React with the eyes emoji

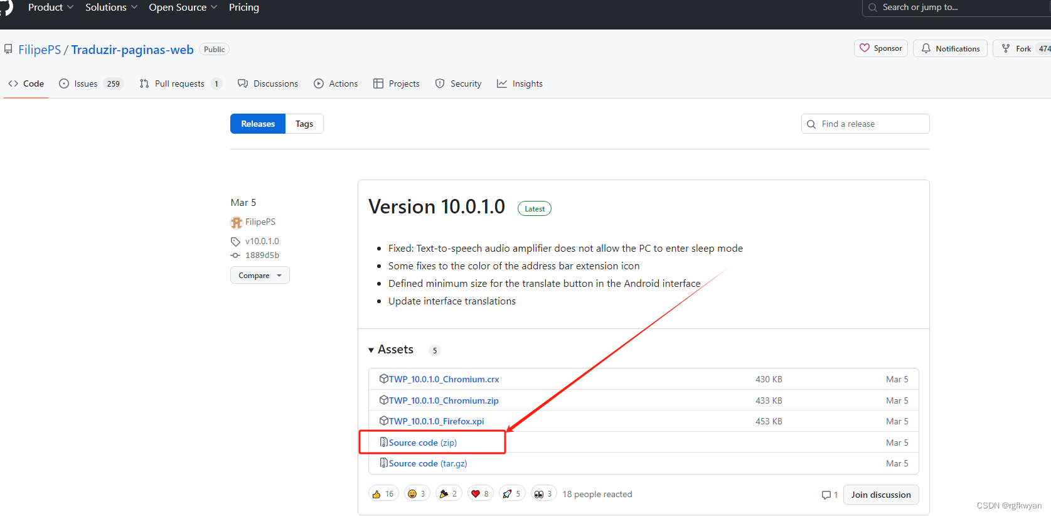pos(544,494)
